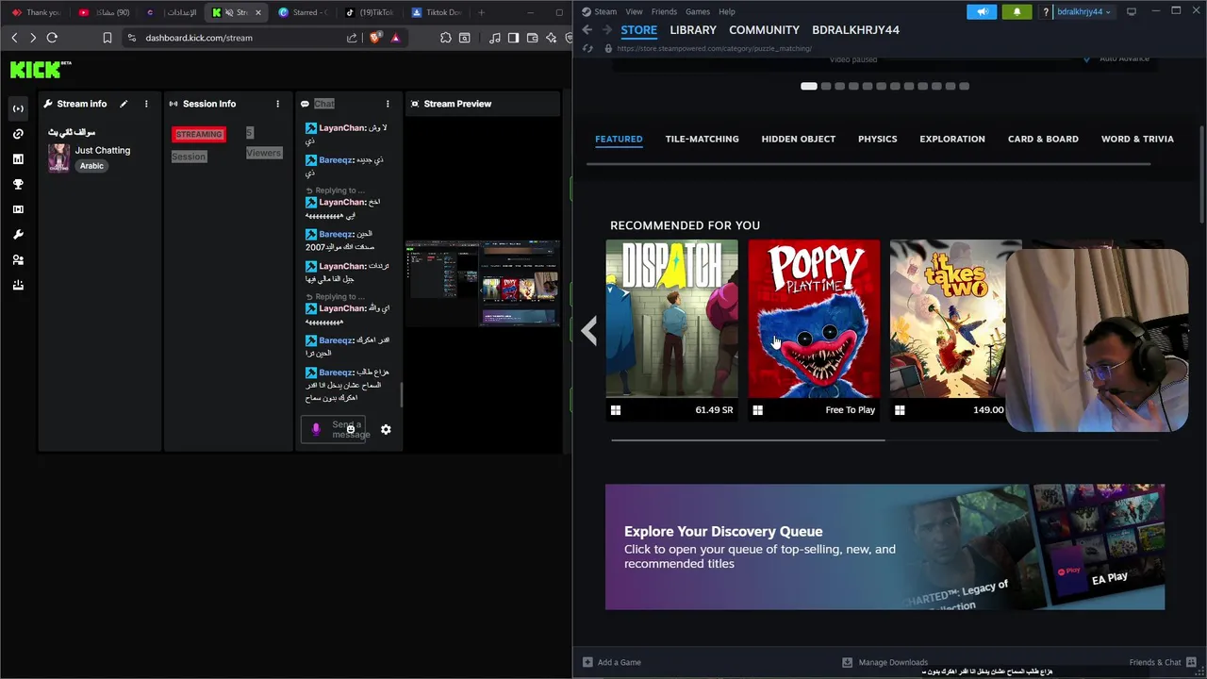Open the Brave wallet icon
This screenshot has height=679, width=1207.
click(532, 38)
